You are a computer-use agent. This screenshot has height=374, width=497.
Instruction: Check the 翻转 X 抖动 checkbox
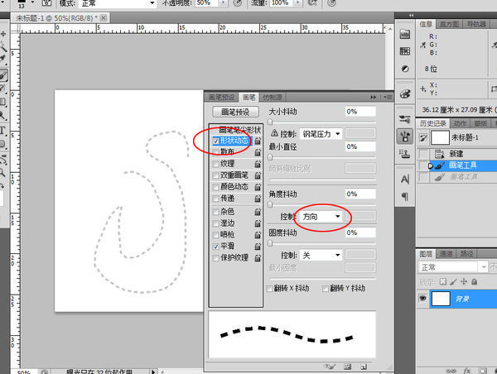[270, 289]
